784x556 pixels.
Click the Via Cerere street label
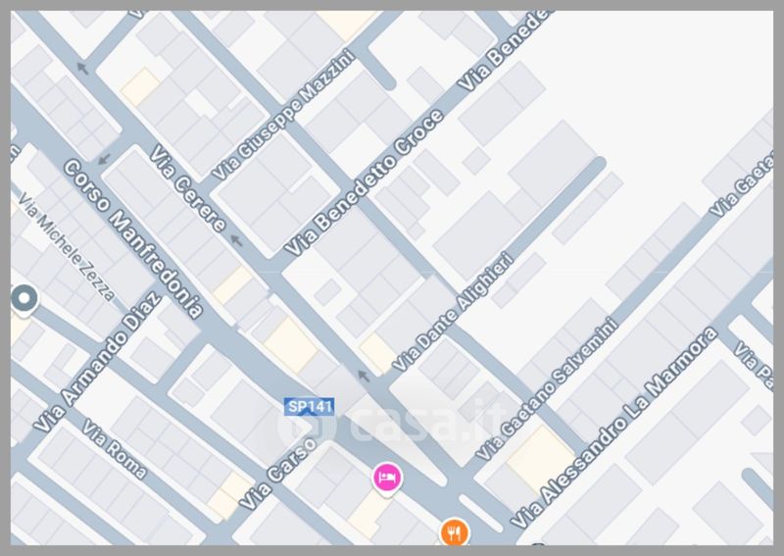click(188, 189)
